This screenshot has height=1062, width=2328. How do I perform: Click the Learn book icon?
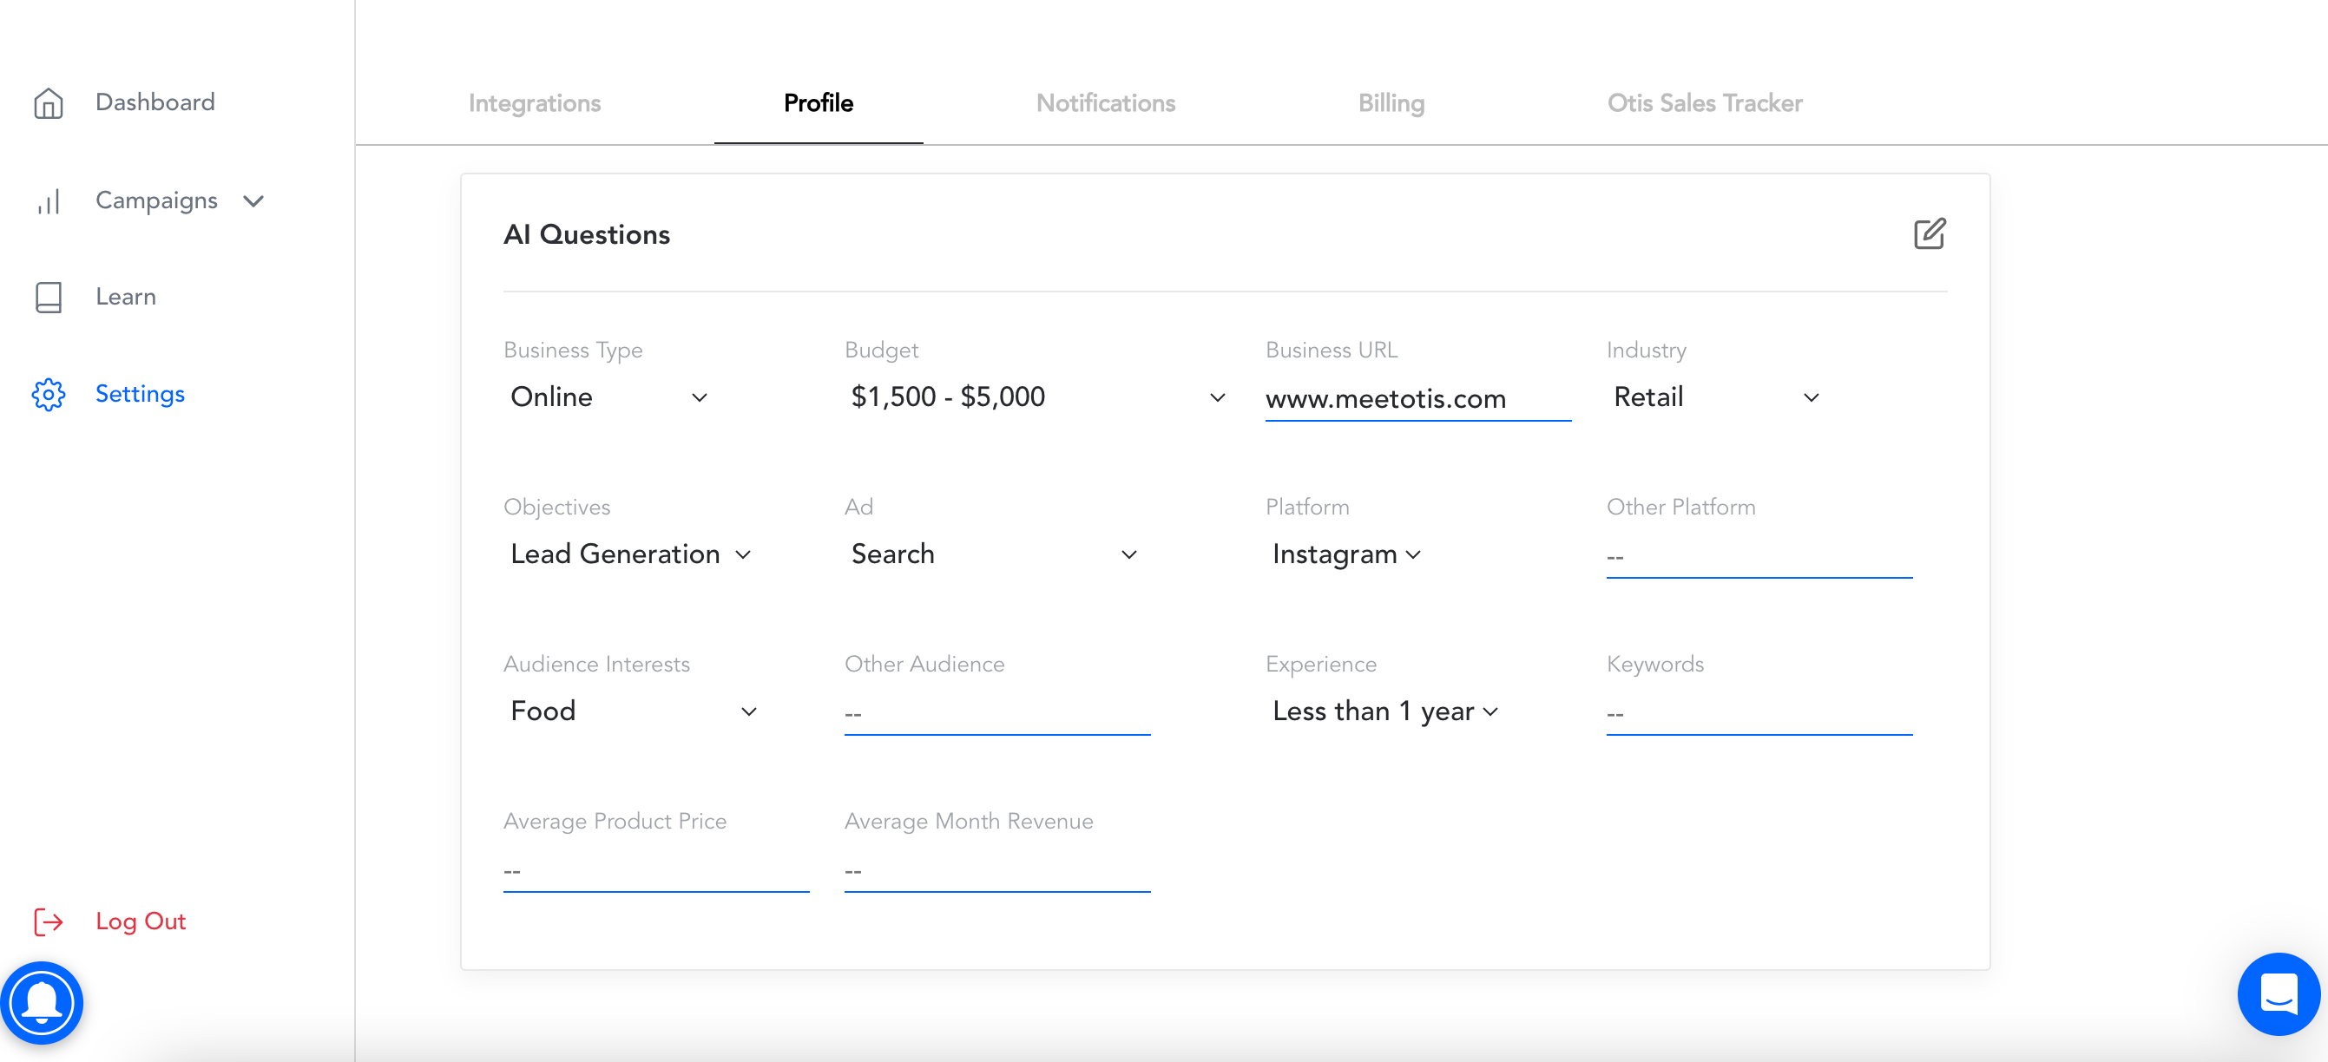(x=48, y=297)
